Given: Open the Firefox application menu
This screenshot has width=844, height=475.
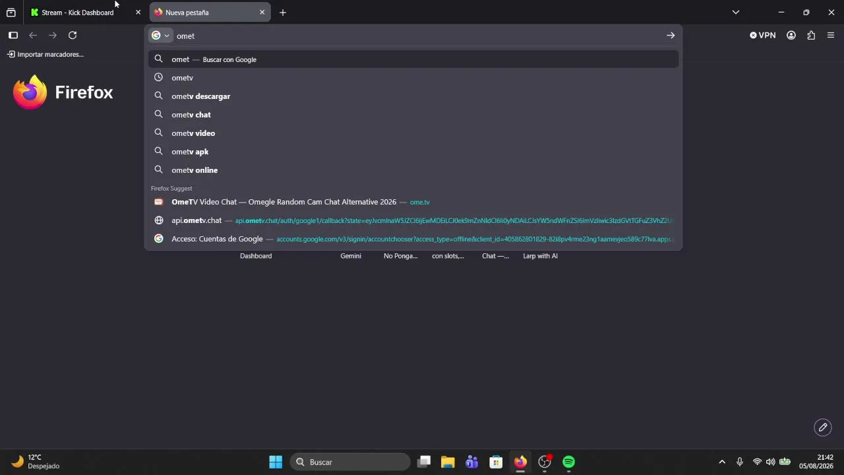Looking at the screenshot, I should (x=831, y=36).
